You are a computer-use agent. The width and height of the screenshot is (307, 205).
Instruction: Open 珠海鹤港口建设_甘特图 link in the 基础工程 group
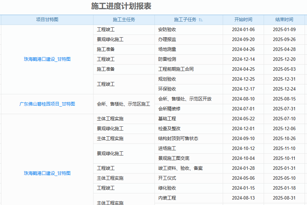(47, 173)
